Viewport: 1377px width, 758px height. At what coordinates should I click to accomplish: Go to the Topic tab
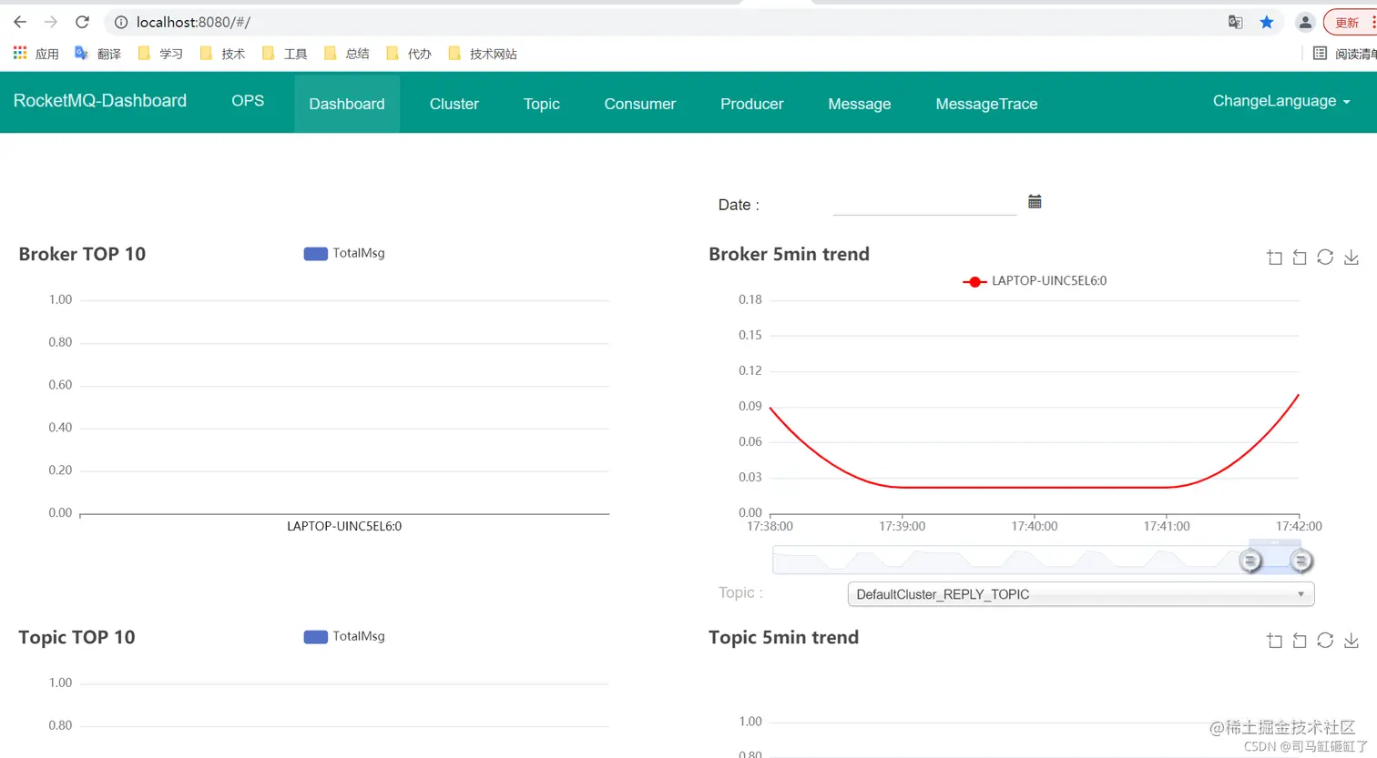(542, 104)
